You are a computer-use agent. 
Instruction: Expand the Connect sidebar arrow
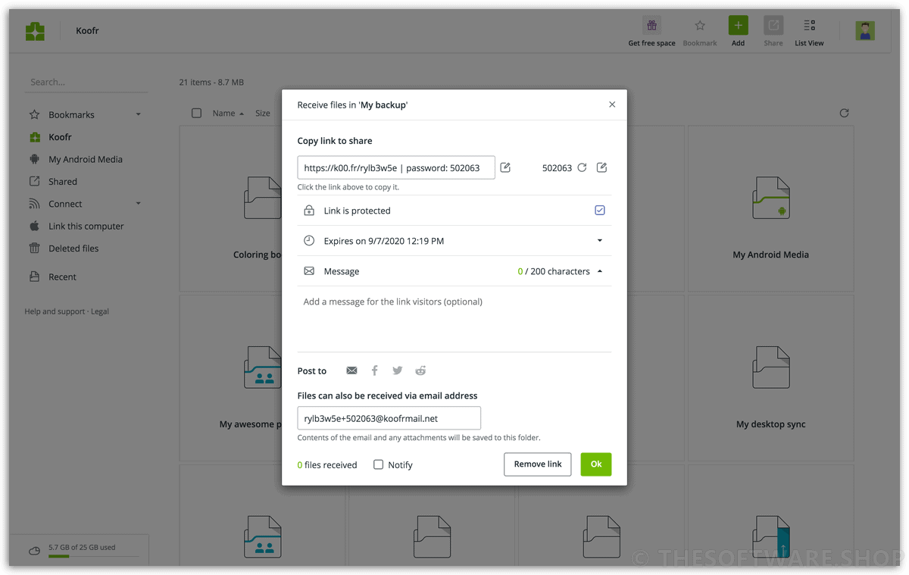click(138, 204)
